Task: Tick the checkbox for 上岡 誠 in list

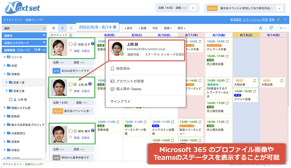Action: point(70,84)
